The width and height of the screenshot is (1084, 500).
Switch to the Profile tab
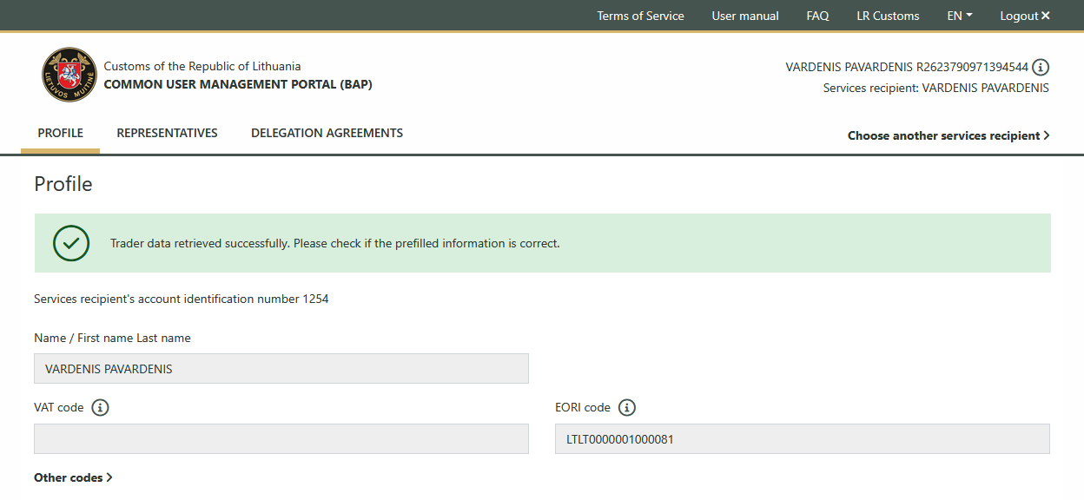tap(61, 134)
